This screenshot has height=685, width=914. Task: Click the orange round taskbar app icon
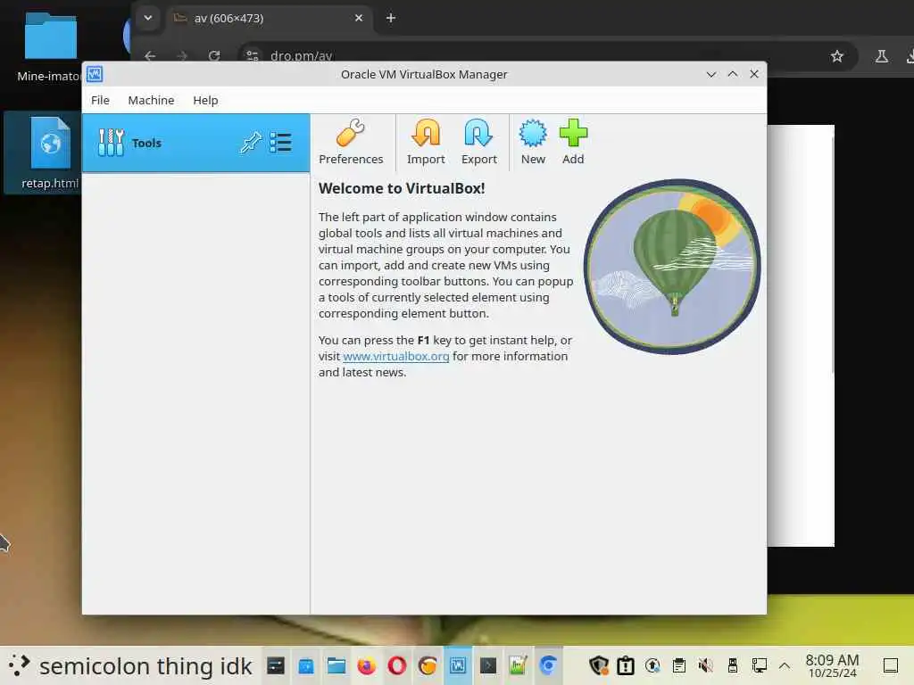[428, 665]
